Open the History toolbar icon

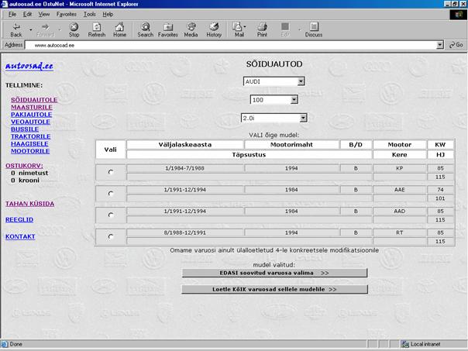(214, 30)
